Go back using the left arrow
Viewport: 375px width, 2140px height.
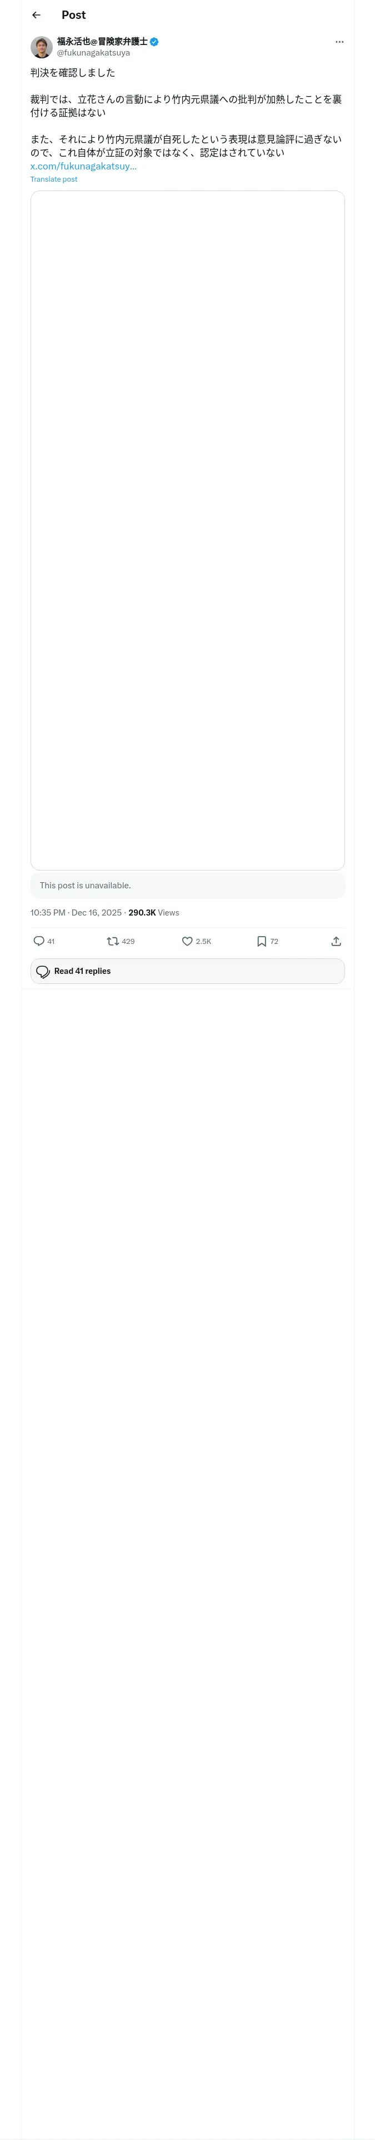(x=37, y=15)
